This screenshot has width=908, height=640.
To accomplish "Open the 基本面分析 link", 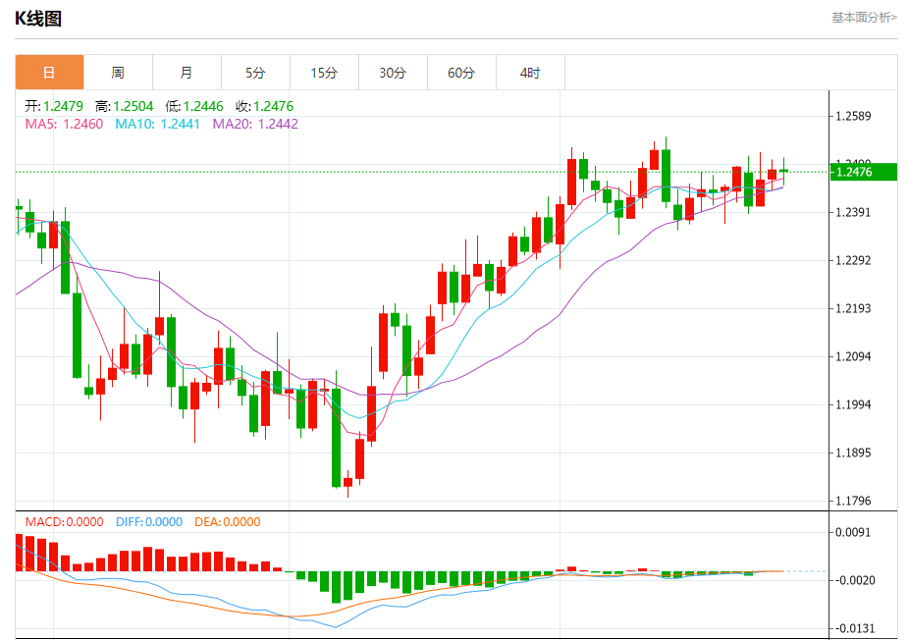I will pos(864,18).
